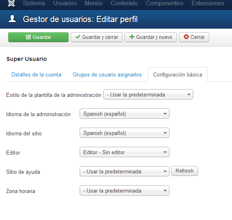Screen dimensions: 232x220
Task: Expand the Zona horaria dropdown
Action: [125, 191]
